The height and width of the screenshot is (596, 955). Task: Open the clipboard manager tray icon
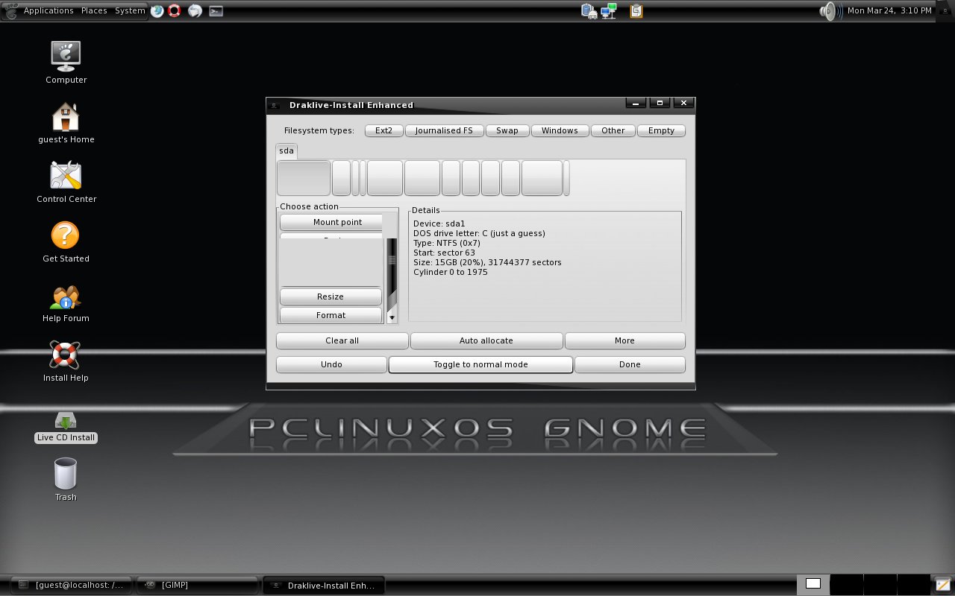click(x=636, y=10)
